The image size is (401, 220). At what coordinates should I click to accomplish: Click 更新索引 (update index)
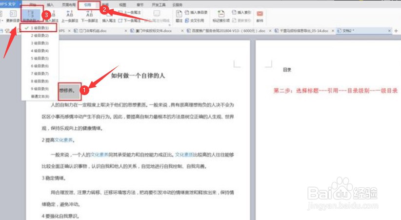pos(241,20)
